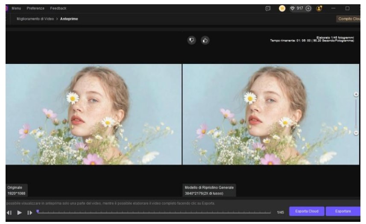Viewport: 366px width, 224px height.
Task: Click the Originale 1920*1088 label
Action: point(16,190)
